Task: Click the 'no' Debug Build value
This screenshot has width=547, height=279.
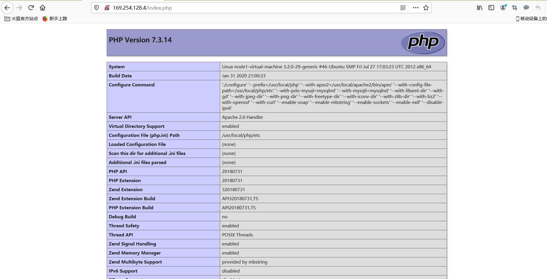Action: coord(225,217)
